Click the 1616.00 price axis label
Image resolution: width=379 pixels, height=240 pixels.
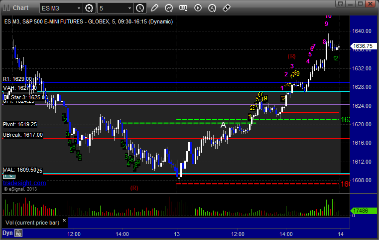362,143
